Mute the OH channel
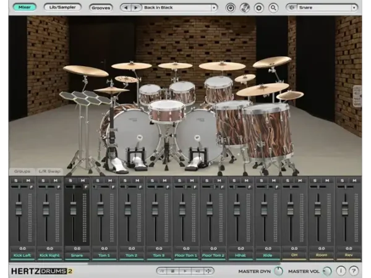371x278 pixels. click(x=300, y=180)
